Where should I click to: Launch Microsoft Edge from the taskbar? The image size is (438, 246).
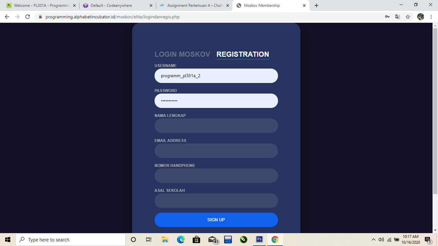(x=181, y=240)
